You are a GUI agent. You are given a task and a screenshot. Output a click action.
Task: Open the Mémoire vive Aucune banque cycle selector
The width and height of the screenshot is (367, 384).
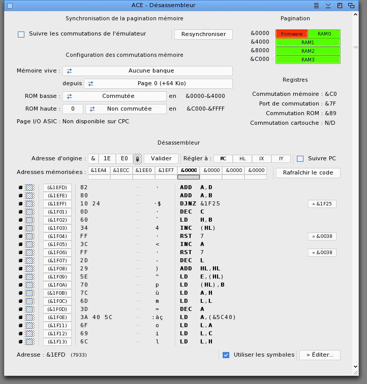pos(148,71)
